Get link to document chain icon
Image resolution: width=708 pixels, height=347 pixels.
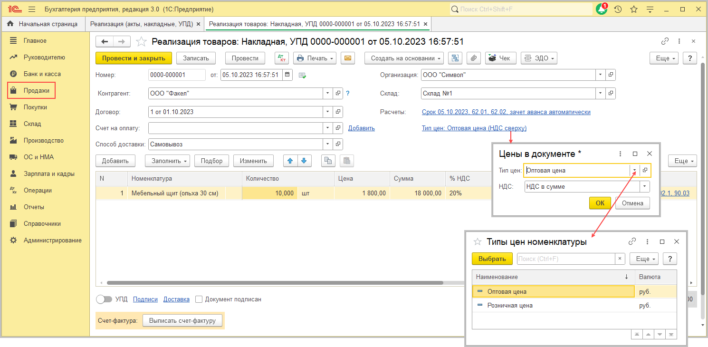coord(665,41)
